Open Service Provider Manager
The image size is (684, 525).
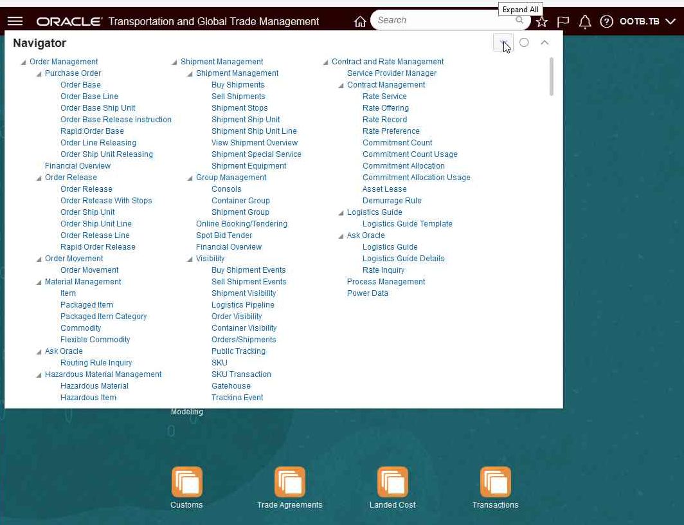coord(392,73)
